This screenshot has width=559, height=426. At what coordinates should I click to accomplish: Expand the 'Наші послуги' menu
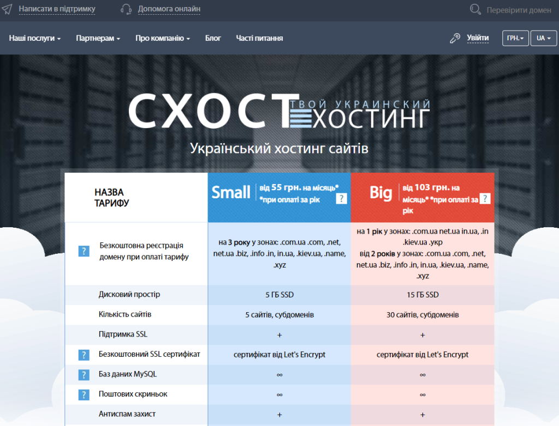click(34, 38)
